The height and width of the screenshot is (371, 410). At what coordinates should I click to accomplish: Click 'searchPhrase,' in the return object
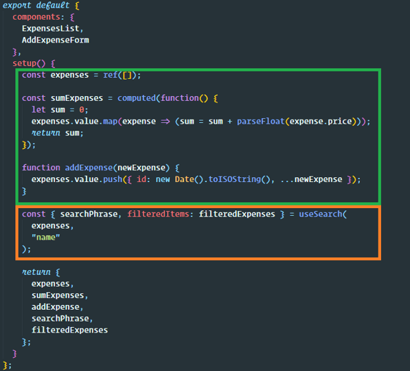[62, 318]
